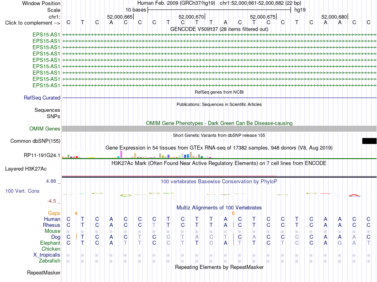Click the Common dbSNP(155) track label

pos(35,141)
